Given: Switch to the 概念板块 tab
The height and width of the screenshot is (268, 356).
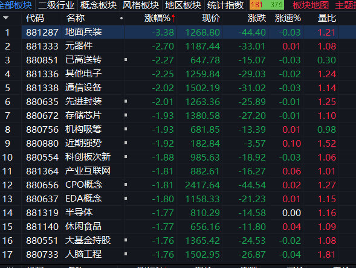Looking at the screenshot, I should point(99,5).
